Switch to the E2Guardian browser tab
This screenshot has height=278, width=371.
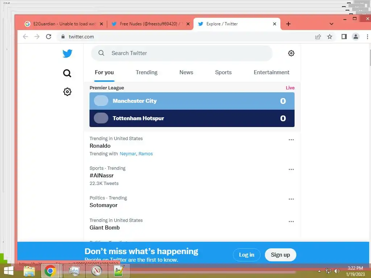point(64,24)
